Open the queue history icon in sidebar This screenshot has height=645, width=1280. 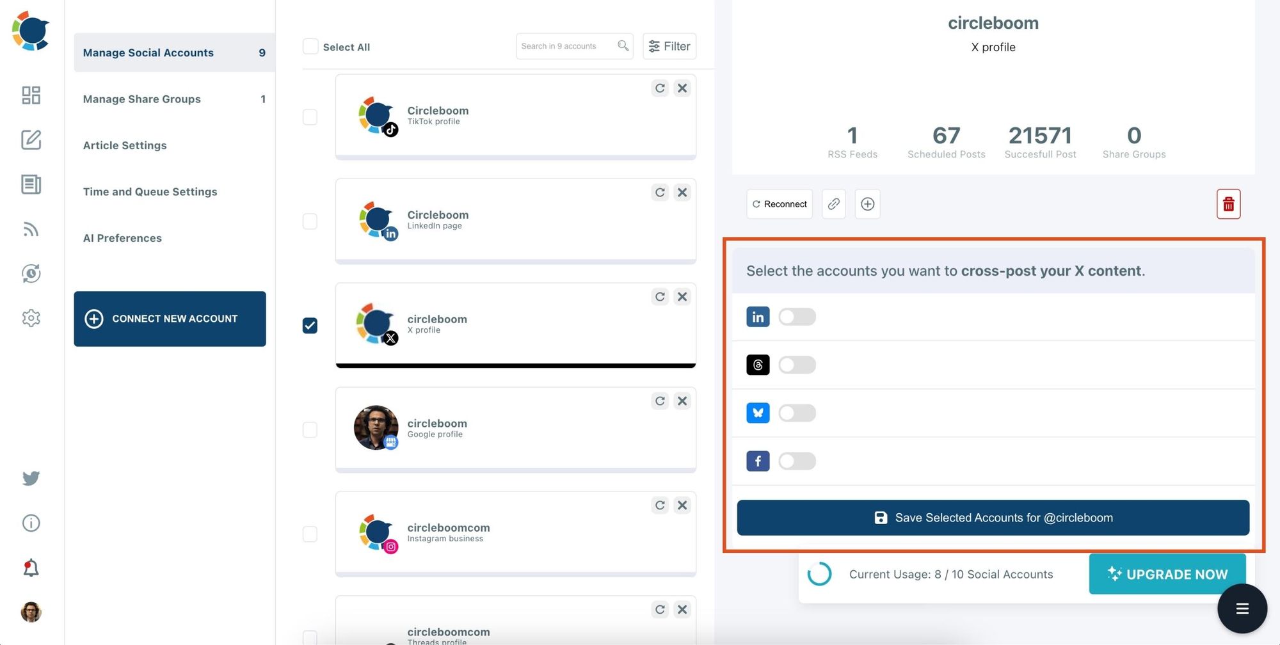click(x=30, y=273)
